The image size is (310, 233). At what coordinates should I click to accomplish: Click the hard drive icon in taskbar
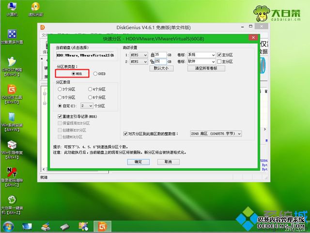click(64, 227)
